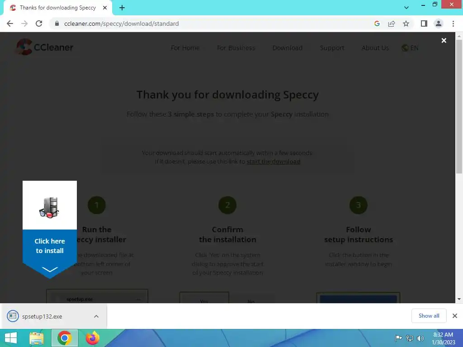Image resolution: width=463 pixels, height=347 pixels.
Task: Open the Support menu
Action: click(x=332, y=48)
